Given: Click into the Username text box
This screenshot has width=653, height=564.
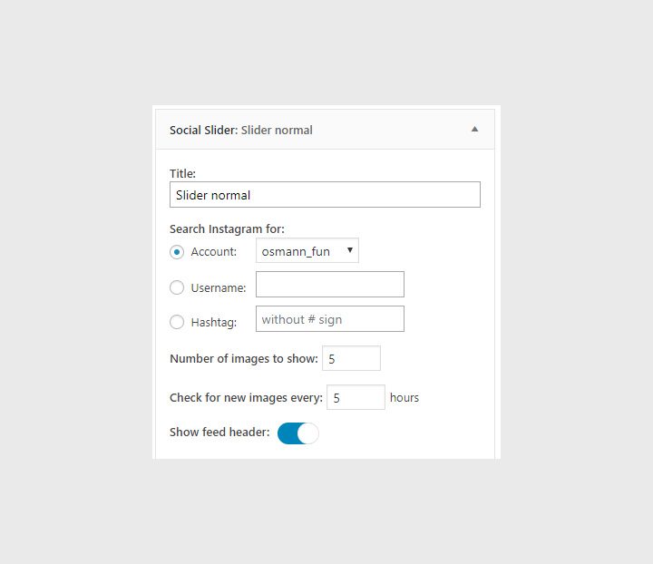Looking at the screenshot, I should [330, 285].
